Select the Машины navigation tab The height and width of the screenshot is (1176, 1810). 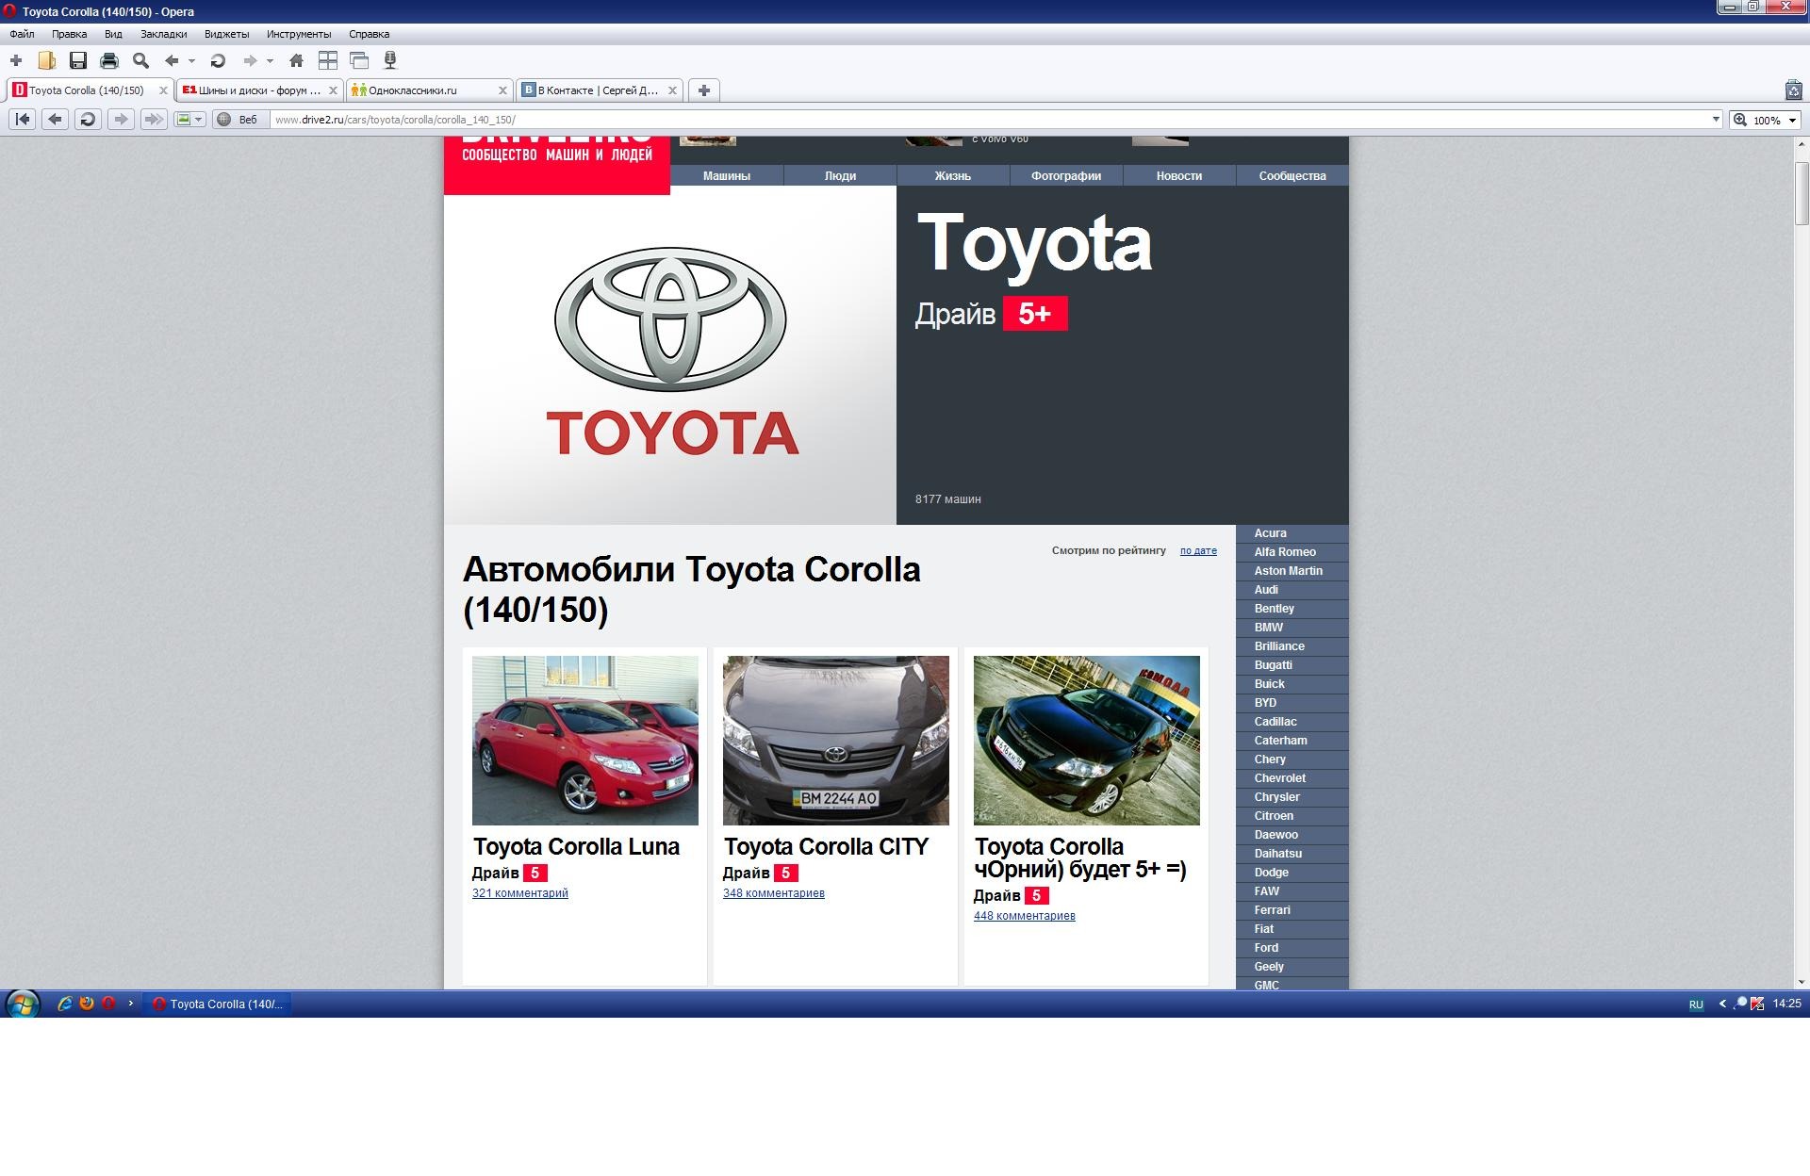tap(727, 175)
